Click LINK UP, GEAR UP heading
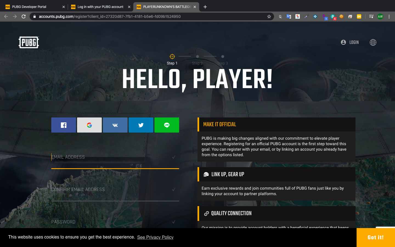Image resolution: width=395 pixels, height=247 pixels. tap(228, 174)
